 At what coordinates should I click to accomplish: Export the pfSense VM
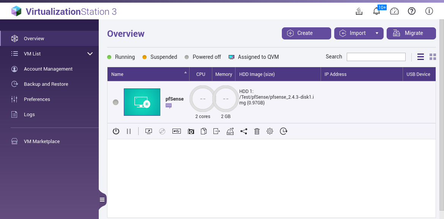[216, 131]
